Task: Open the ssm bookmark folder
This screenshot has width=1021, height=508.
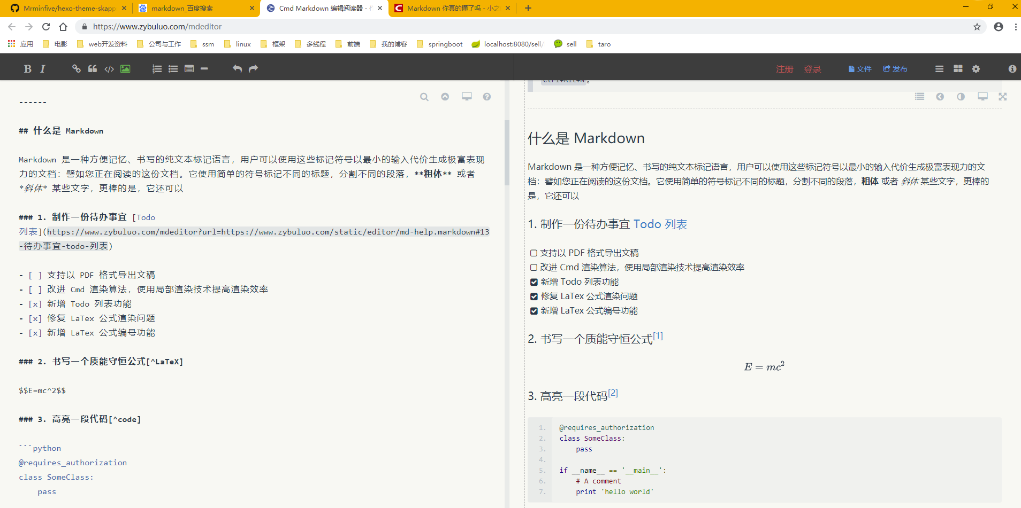Action: 202,44
